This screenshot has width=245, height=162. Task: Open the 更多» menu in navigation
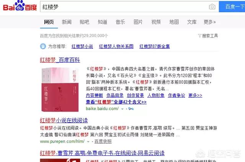pyautogui.click(x=209, y=22)
